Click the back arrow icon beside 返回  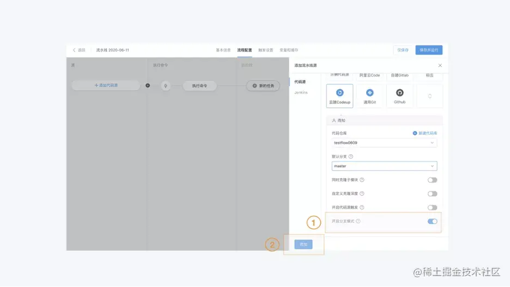pyautogui.click(x=74, y=50)
